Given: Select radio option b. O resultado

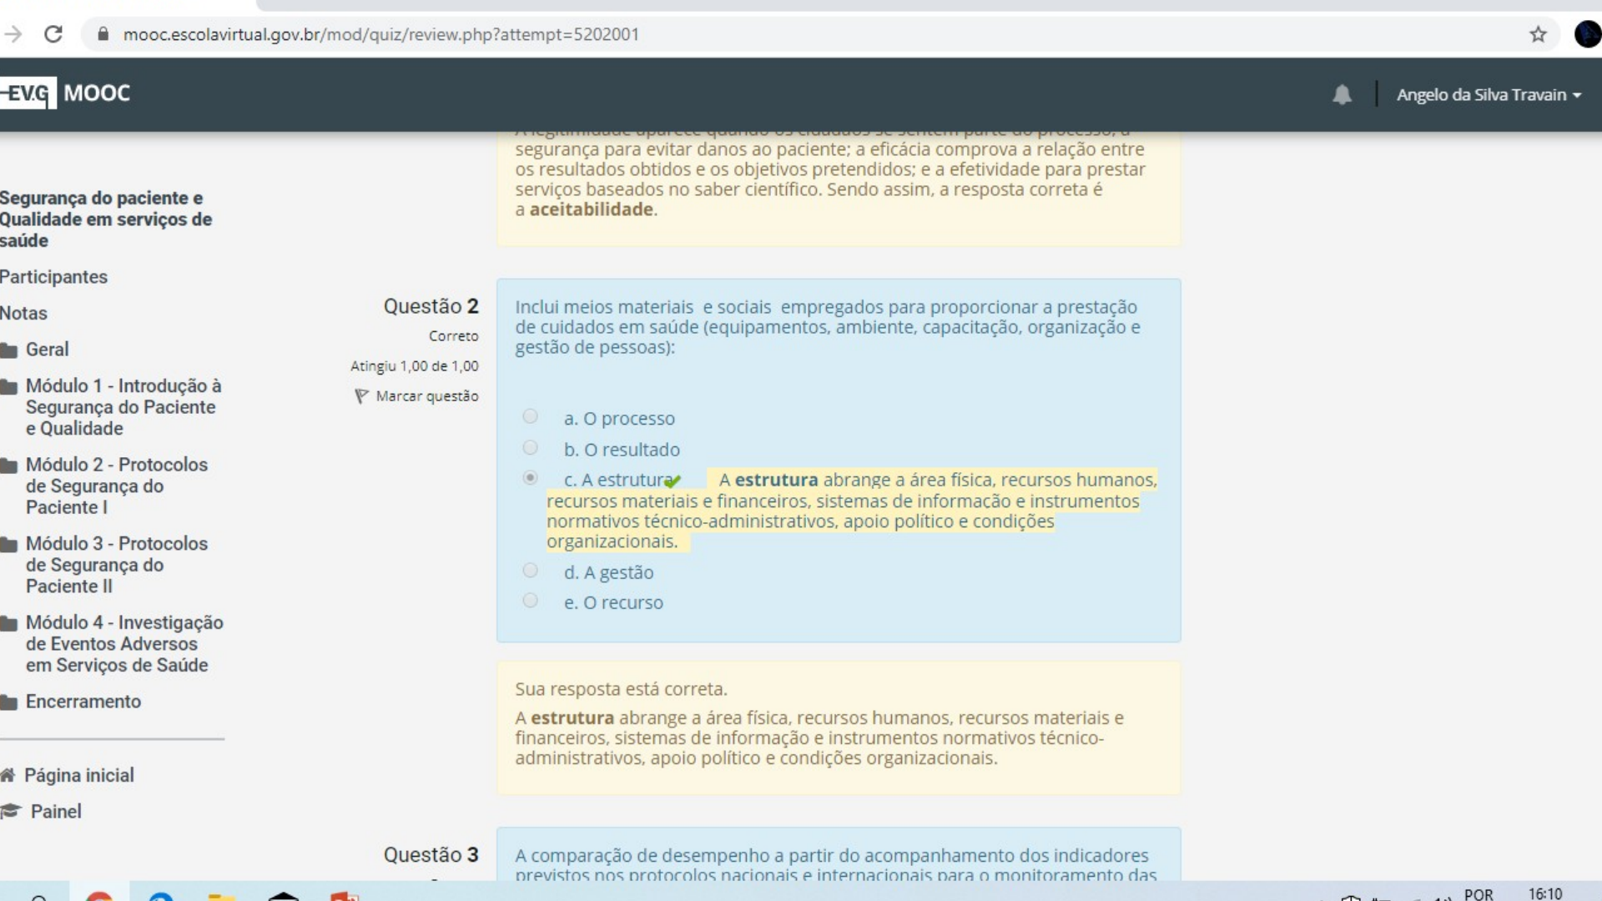Looking at the screenshot, I should coord(530,448).
